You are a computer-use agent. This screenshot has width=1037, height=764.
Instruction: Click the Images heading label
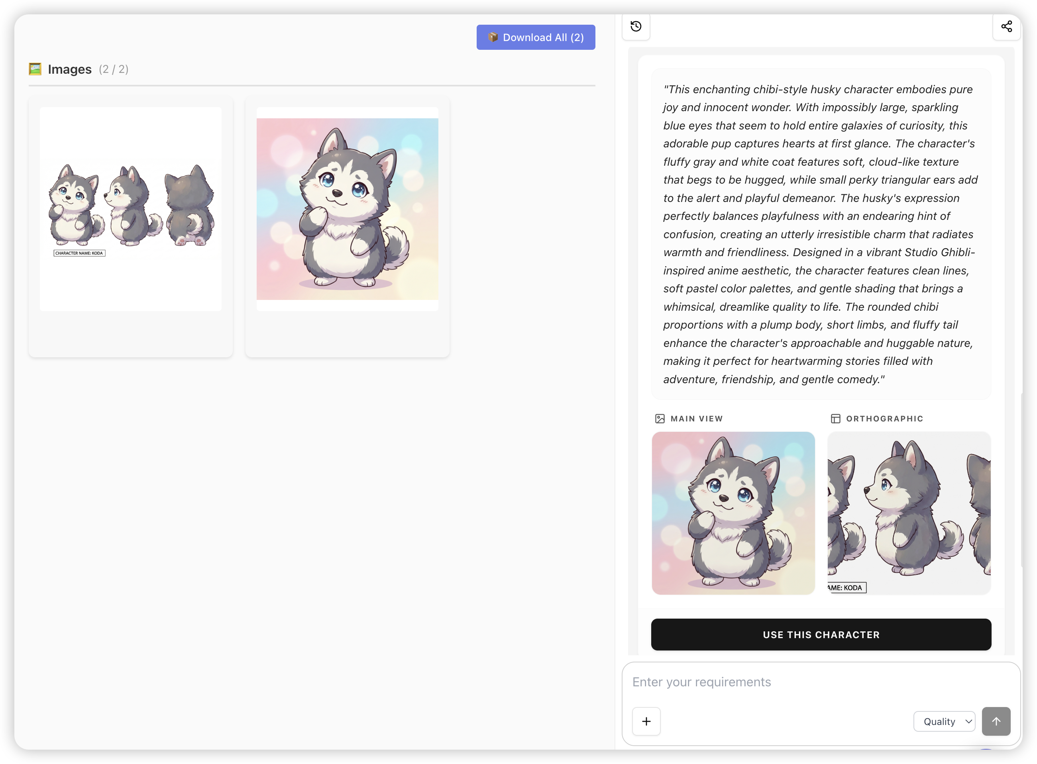pyautogui.click(x=70, y=69)
